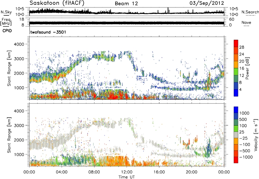
Task: Pick the gray segment of Velocity colorbar
Action: pos(236,135)
